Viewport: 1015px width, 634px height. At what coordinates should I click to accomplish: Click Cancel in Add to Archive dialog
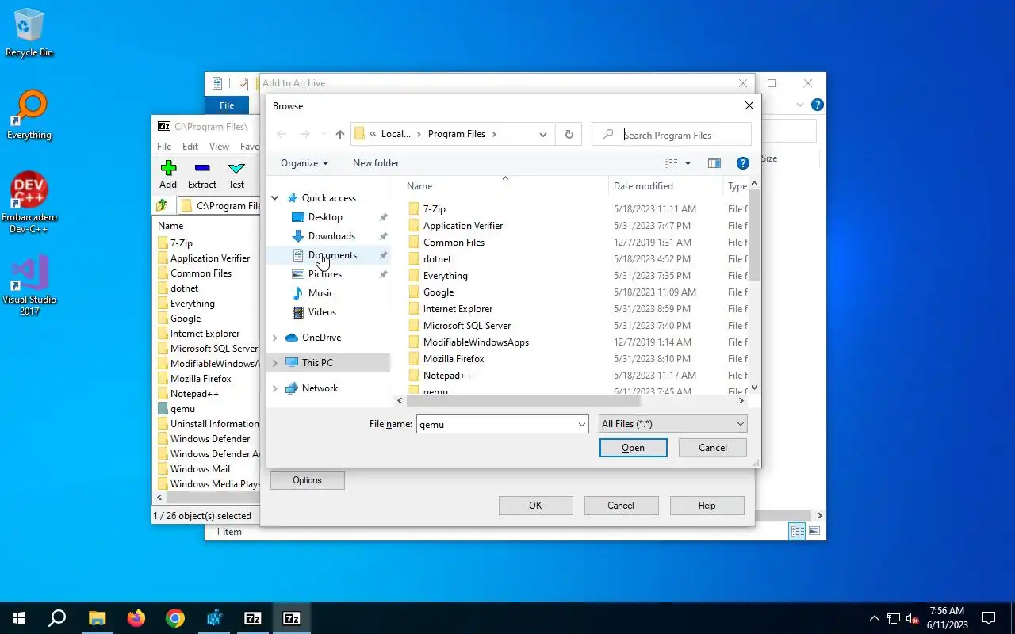pos(621,506)
